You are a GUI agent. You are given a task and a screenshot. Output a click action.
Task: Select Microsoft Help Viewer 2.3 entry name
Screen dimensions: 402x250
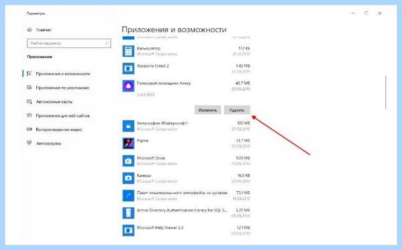pyautogui.click(x=160, y=227)
